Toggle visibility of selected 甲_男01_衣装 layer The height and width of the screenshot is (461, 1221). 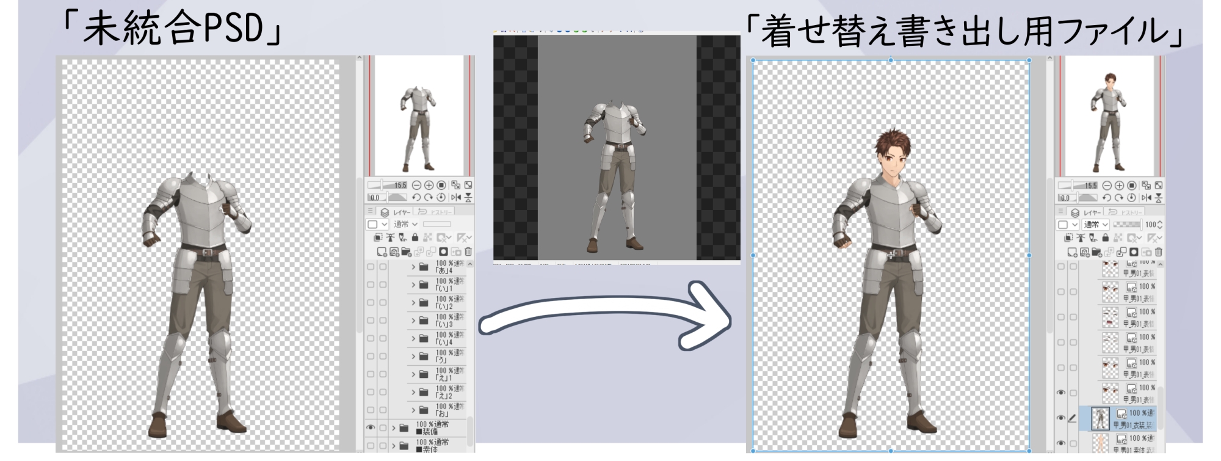click(1061, 418)
